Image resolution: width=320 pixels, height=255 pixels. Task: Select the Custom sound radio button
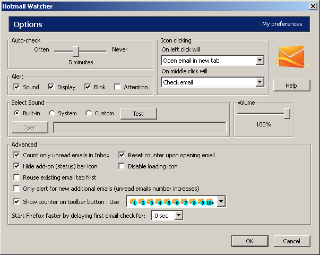[x=89, y=113]
